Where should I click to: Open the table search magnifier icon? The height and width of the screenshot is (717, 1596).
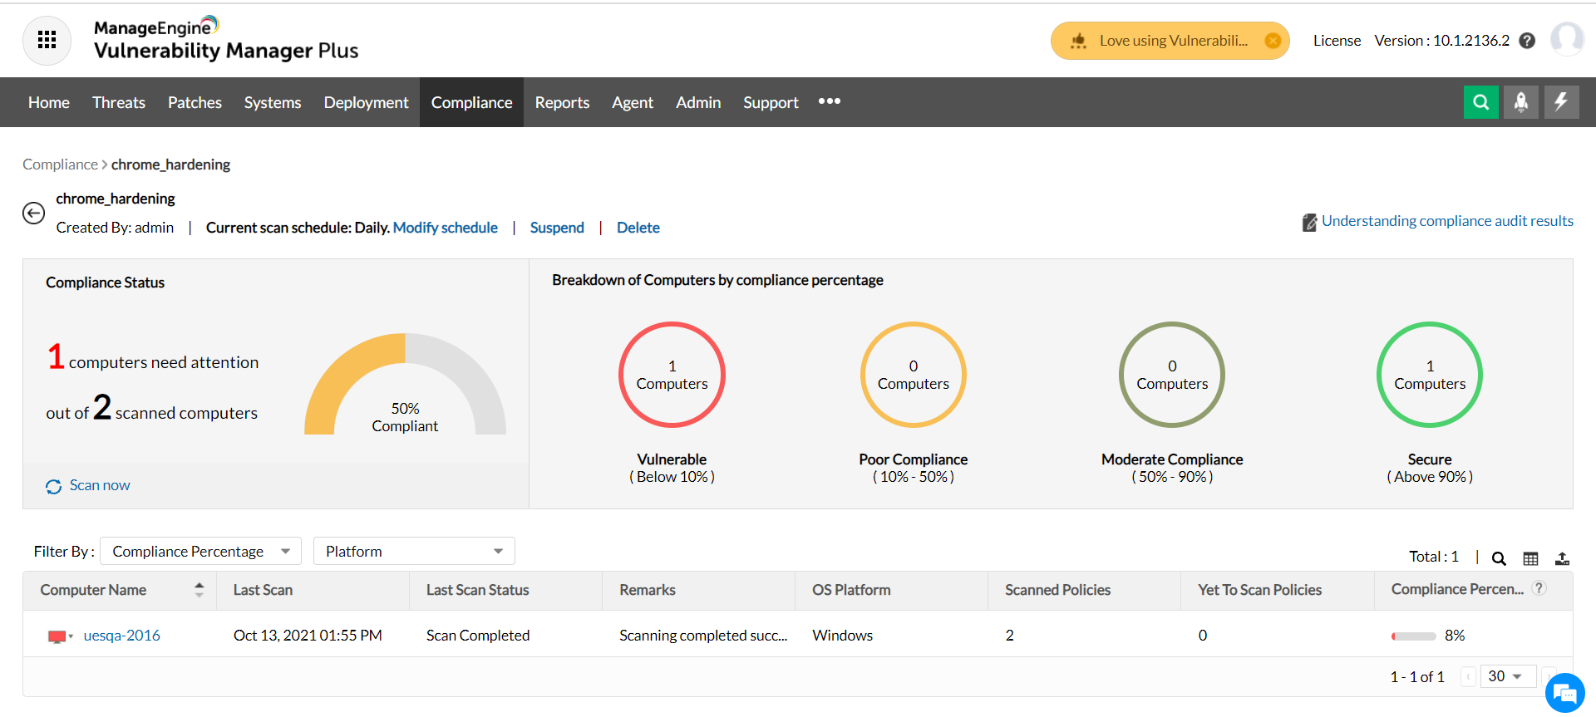click(1499, 558)
